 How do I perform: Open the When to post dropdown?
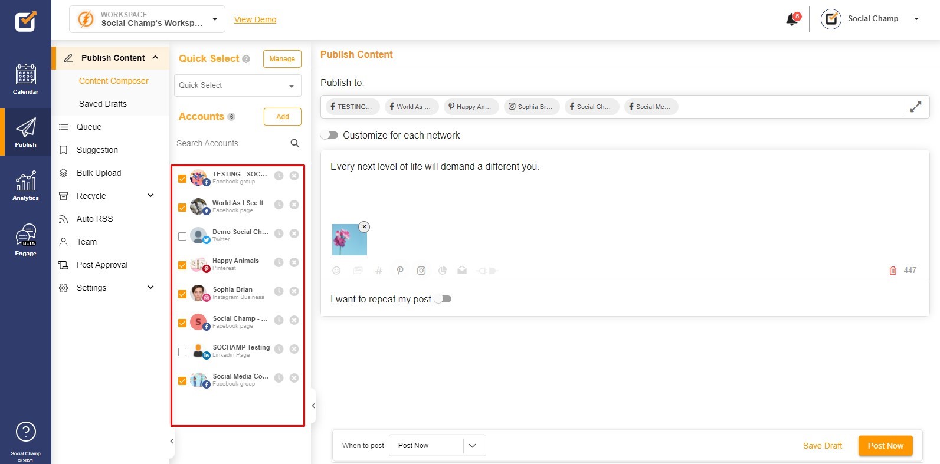tap(437, 446)
